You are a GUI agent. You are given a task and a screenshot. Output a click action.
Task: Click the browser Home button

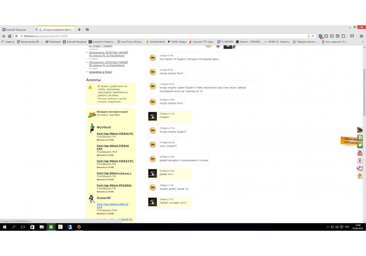[x=10, y=36]
